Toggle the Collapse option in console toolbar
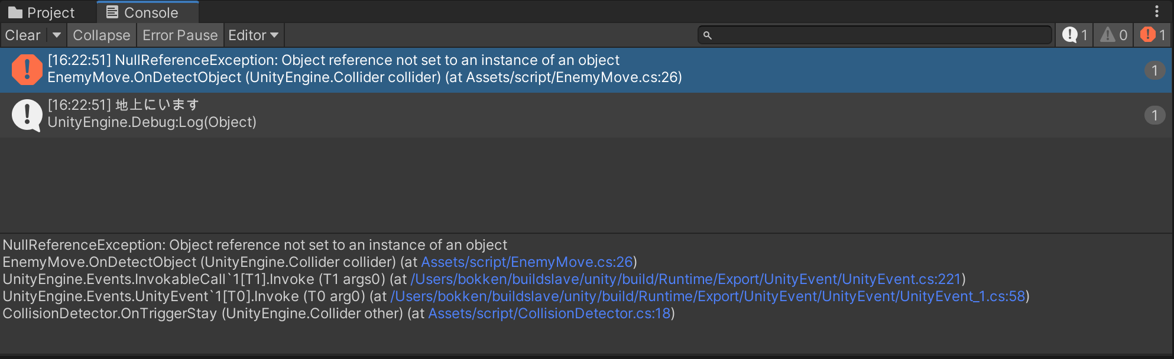Screen dimensions: 1174x359 click(x=101, y=35)
